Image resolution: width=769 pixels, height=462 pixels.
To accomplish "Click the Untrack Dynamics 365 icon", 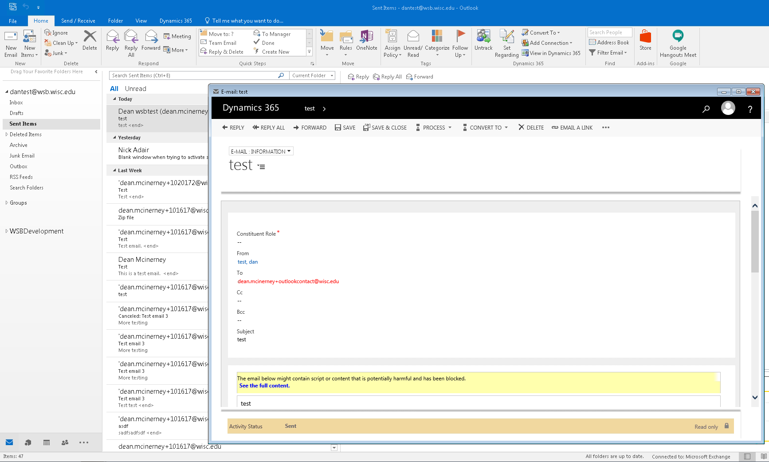I will click(483, 41).
